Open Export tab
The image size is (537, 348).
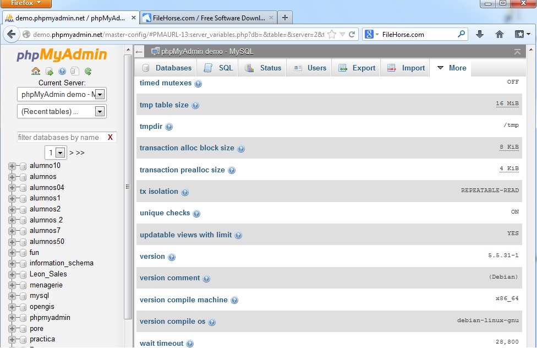[357, 68]
